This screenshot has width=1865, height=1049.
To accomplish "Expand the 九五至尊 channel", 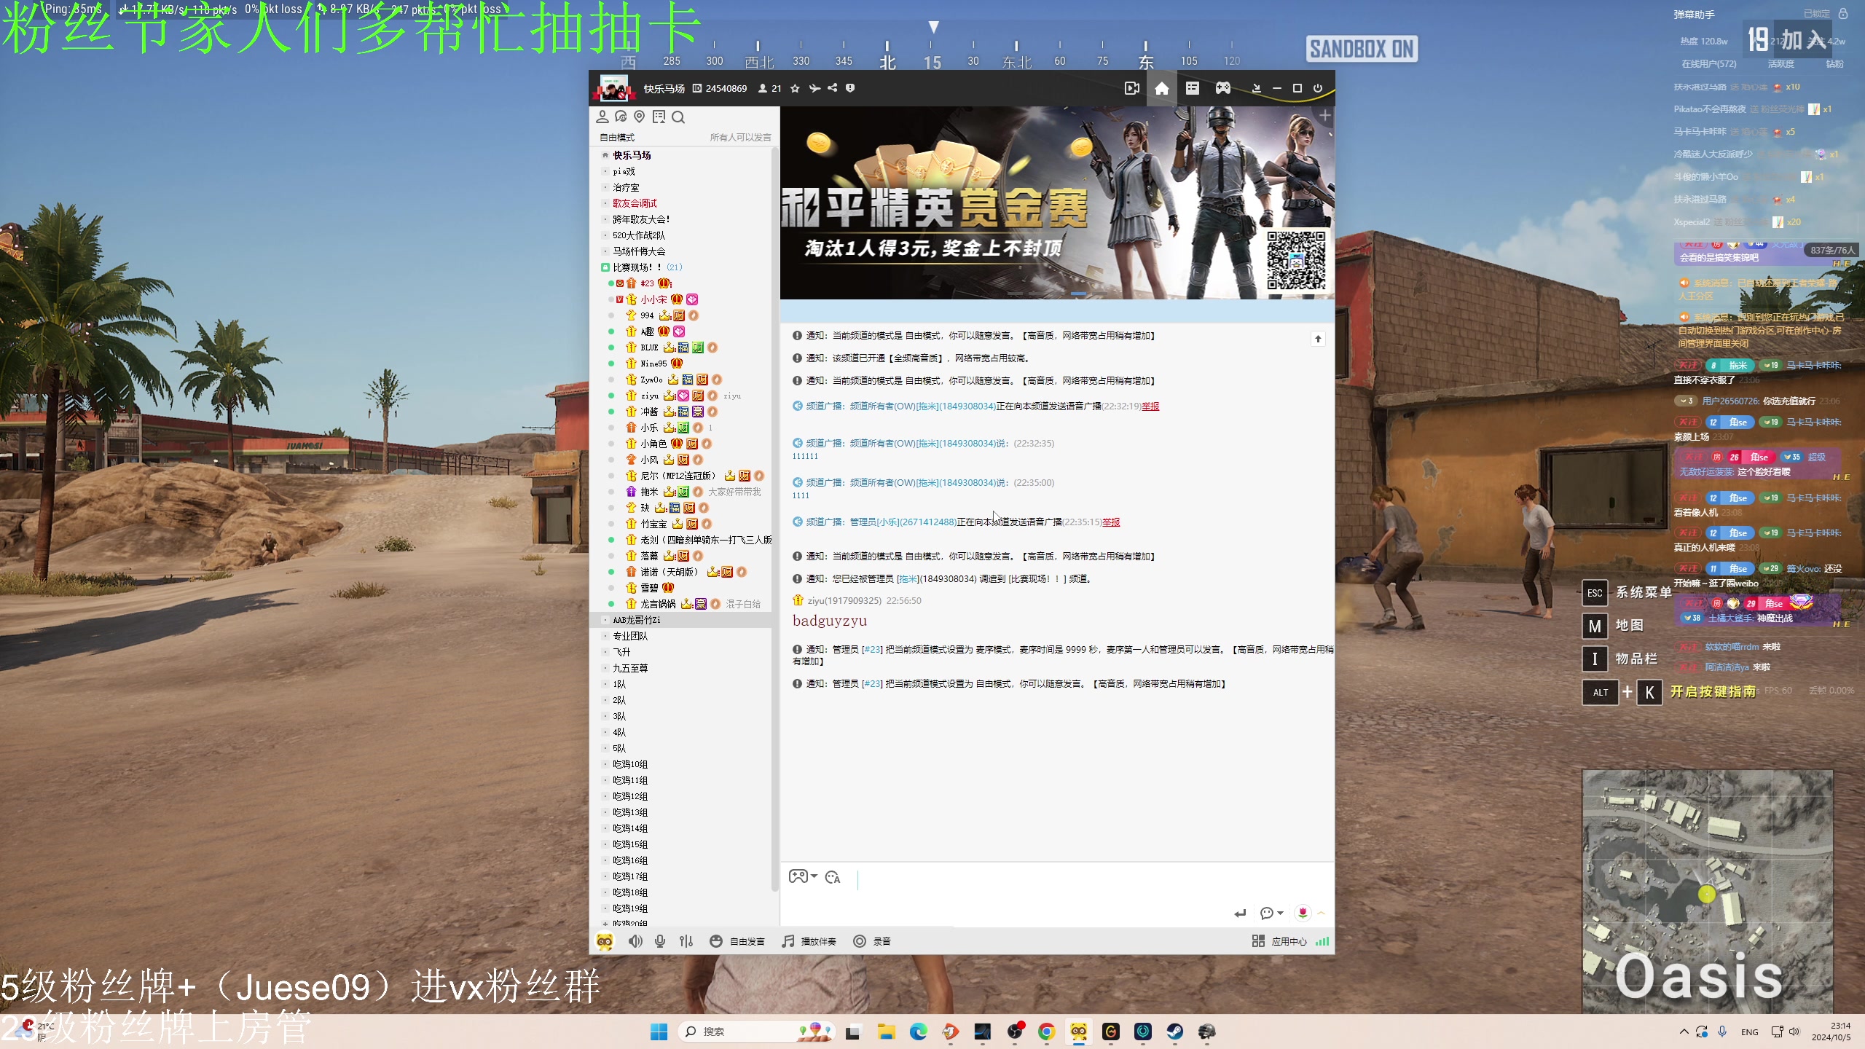I will [605, 668].
